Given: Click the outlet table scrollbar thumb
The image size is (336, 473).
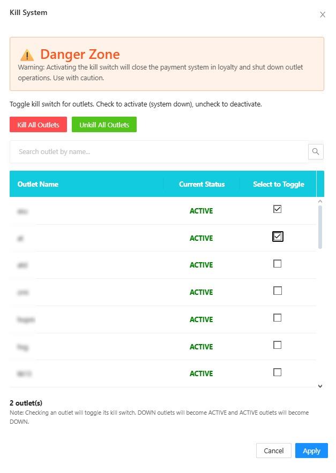Looking at the screenshot, I should coord(320,227).
